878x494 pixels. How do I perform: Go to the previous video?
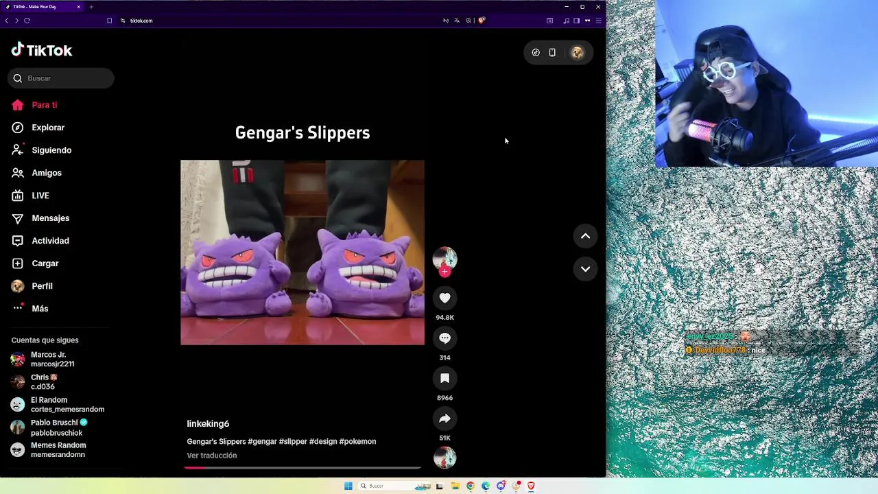click(585, 236)
